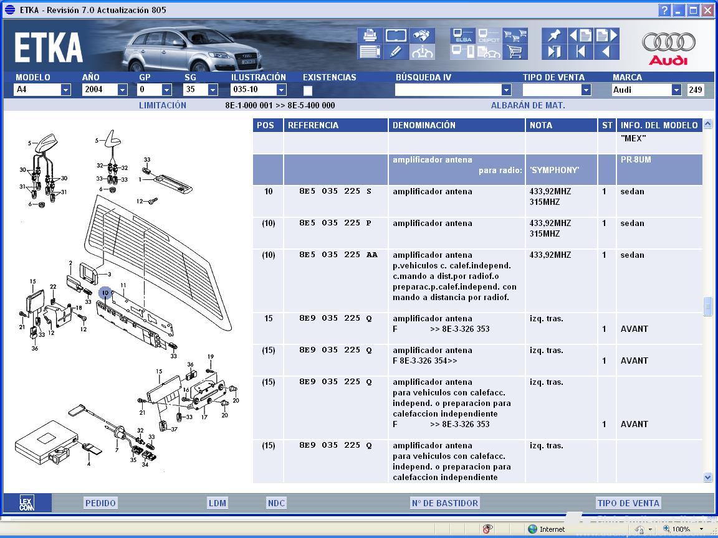Screen dimensions: 718x538
Task: Click the "MEX" model info cell
Action: [659, 143]
